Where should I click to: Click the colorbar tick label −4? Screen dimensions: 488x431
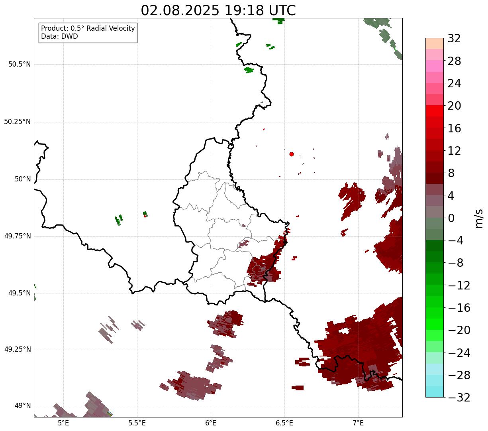tap(455, 241)
